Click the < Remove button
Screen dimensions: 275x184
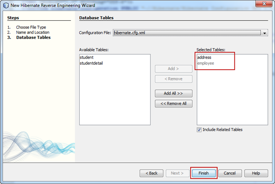coord(174,79)
